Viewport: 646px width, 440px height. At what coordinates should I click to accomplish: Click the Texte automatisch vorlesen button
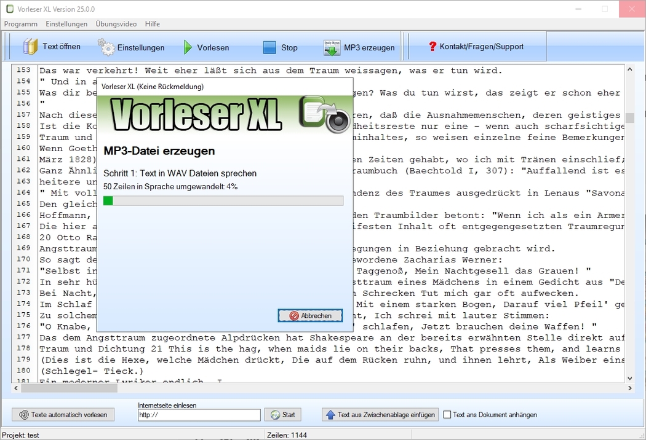point(62,415)
